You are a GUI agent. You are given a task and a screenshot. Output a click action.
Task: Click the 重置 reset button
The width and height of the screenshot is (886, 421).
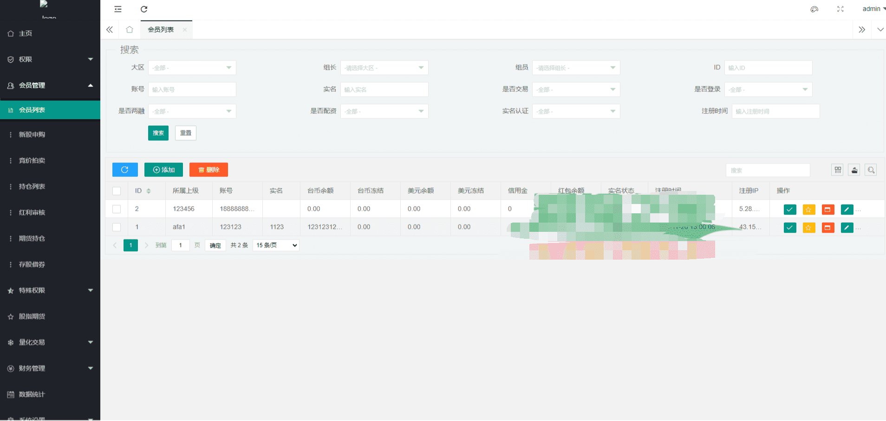pyautogui.click(x=186, y=133)
